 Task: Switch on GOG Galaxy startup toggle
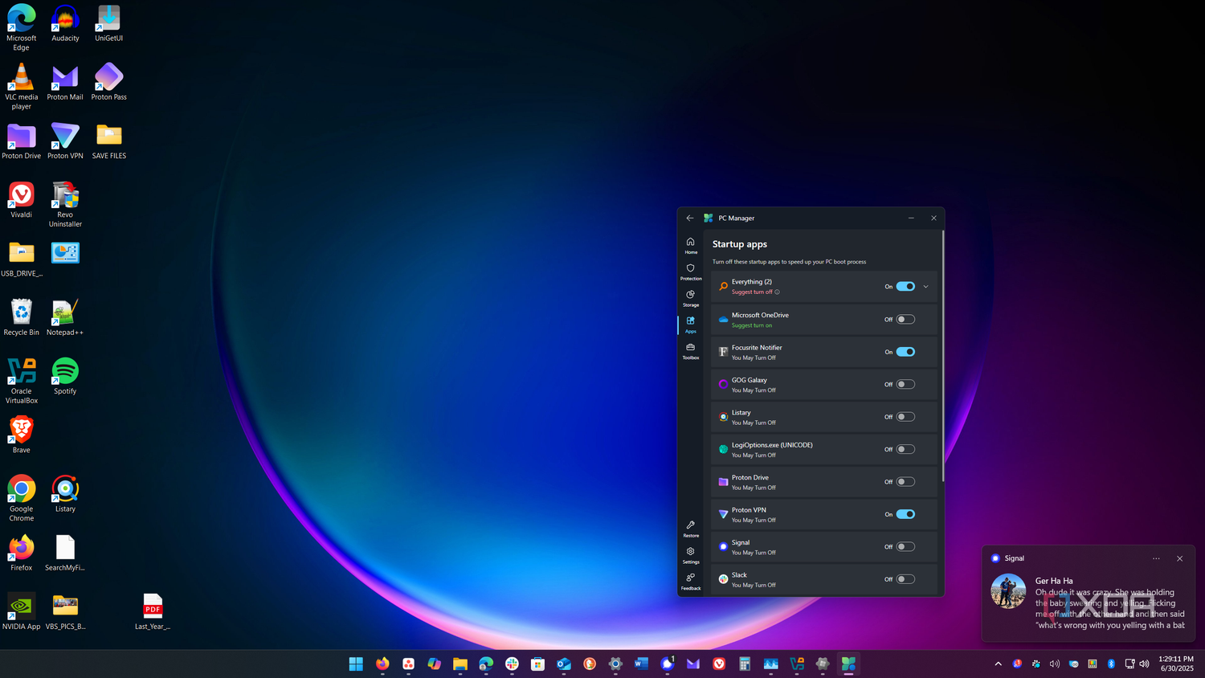click(905, 384)
